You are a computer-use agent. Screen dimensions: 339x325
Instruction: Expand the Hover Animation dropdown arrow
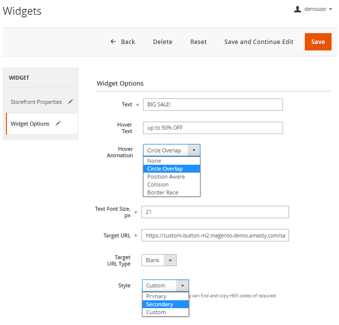194,150
